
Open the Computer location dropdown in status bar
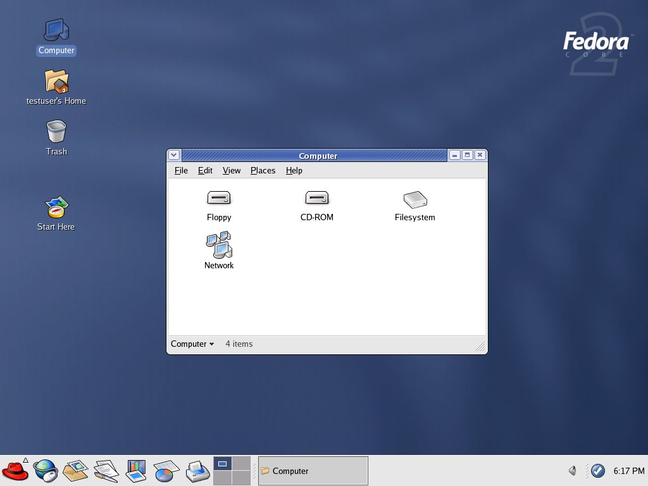(x=191, y=344)
